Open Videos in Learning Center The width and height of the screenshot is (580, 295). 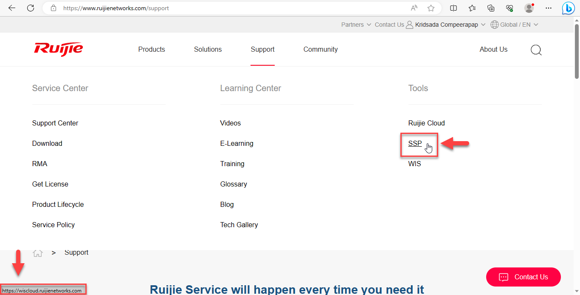(231, 123)
